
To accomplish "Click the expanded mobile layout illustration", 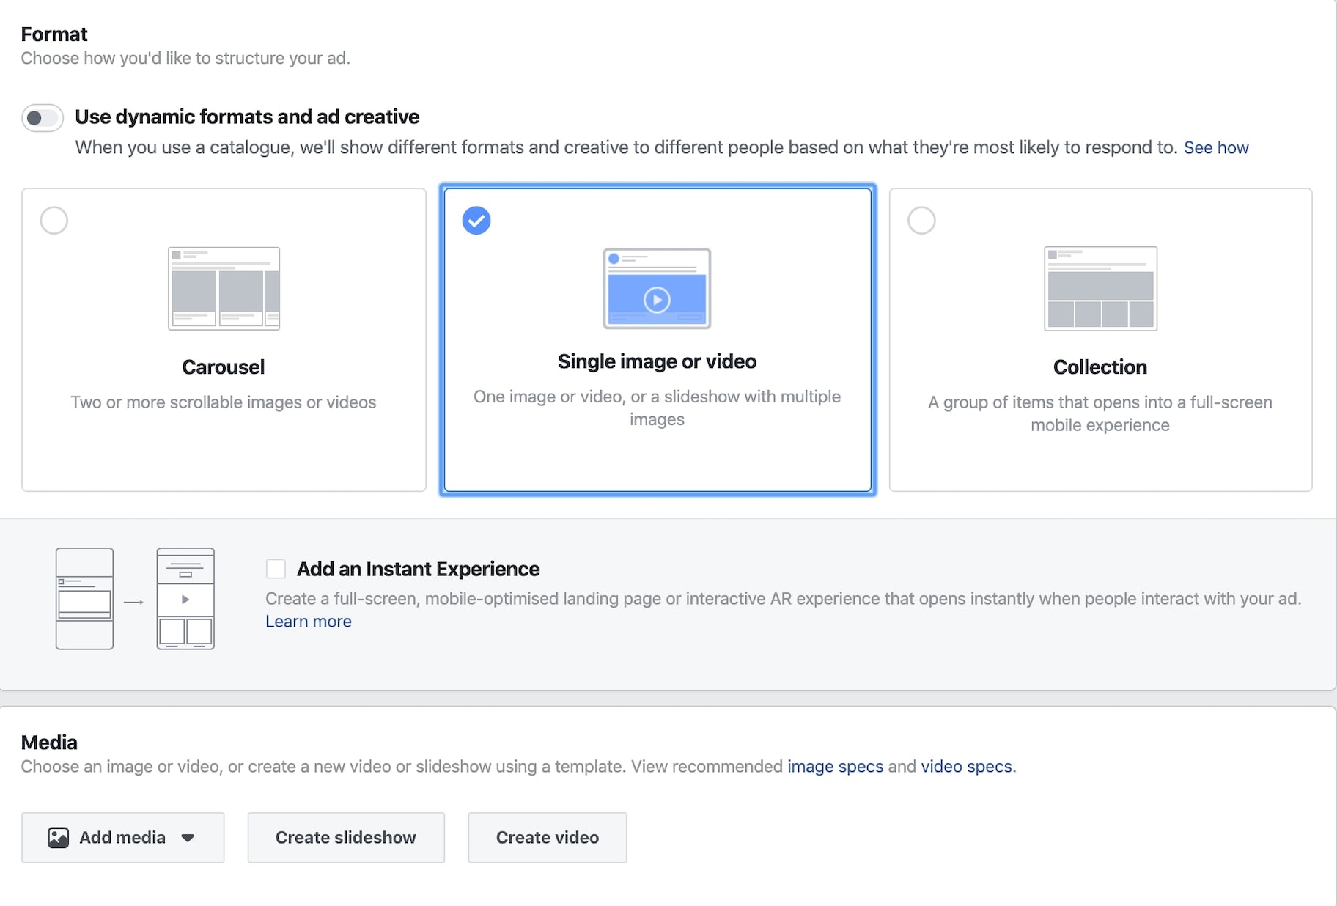I will tap(185, 598).
